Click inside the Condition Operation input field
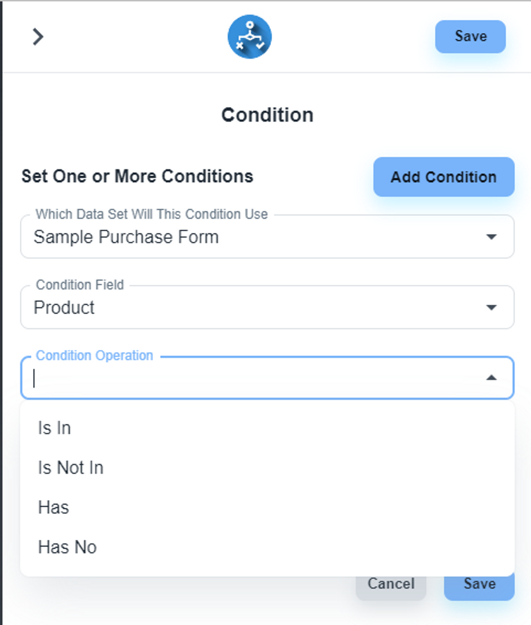This screenshot has width=531, height=625. pos(249,378)
